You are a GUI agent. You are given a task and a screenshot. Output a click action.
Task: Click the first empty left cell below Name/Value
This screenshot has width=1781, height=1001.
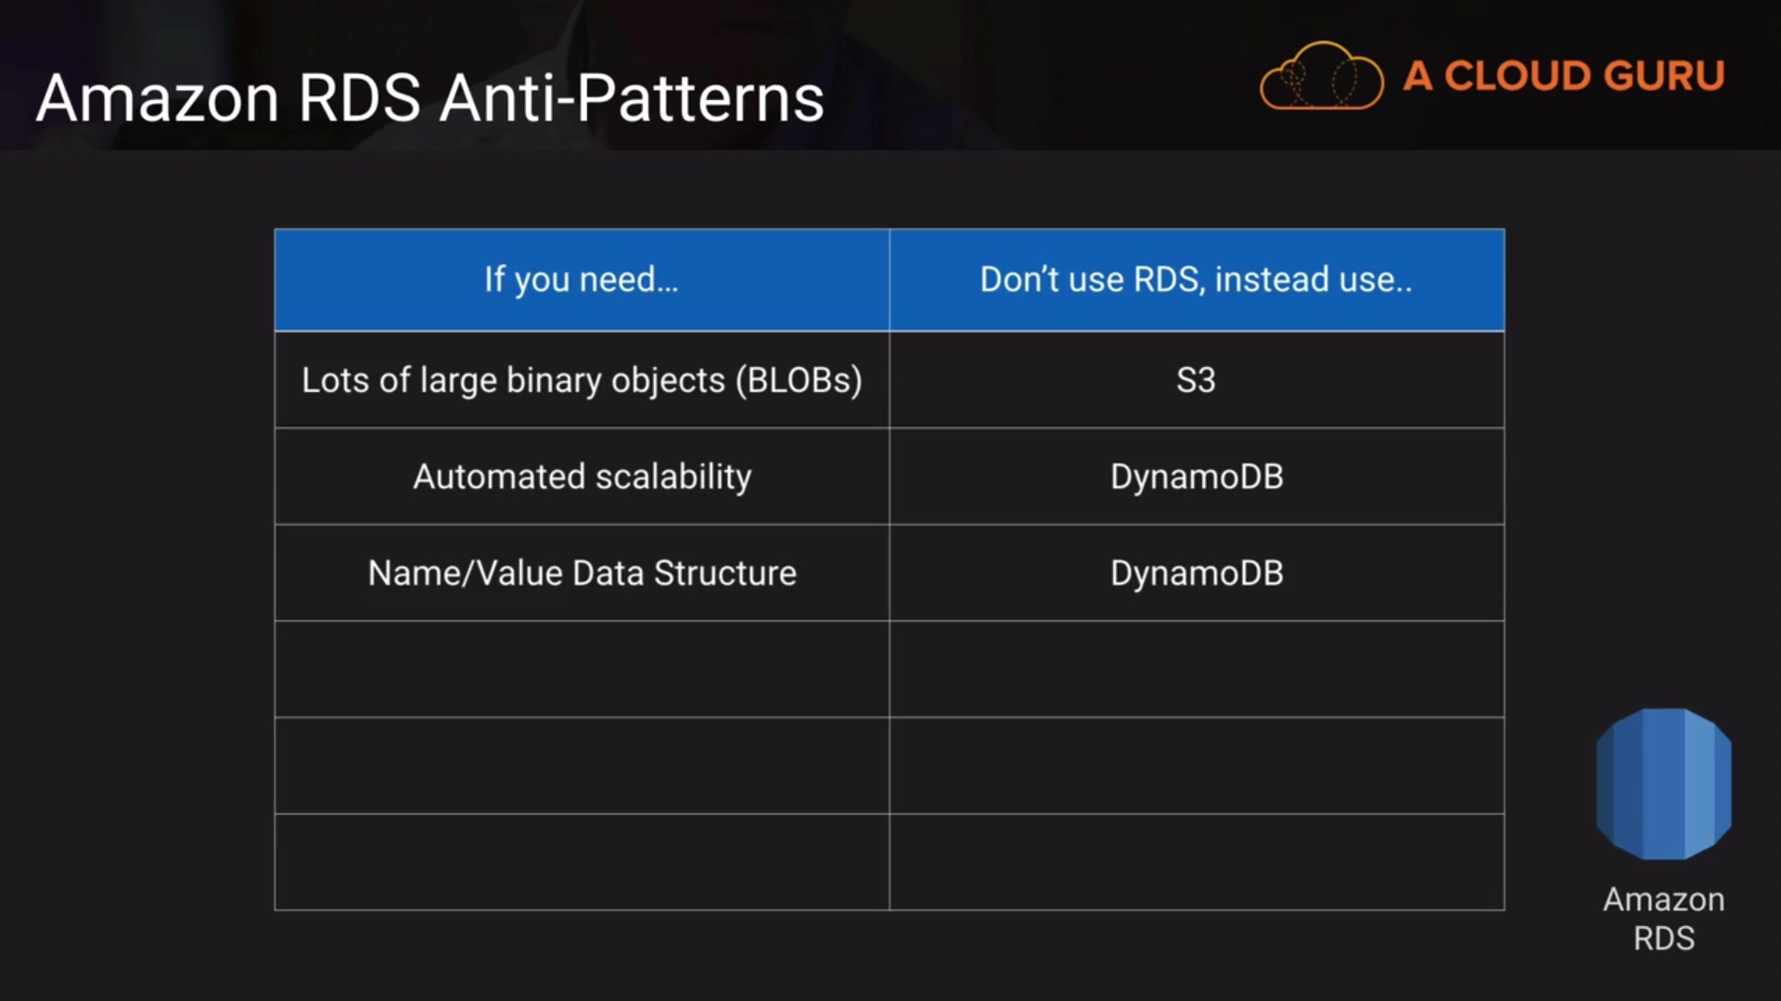[582, 669]
